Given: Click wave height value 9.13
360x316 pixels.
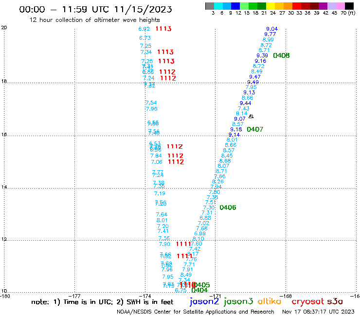Looking at the screenshot, I should (249, 92).
